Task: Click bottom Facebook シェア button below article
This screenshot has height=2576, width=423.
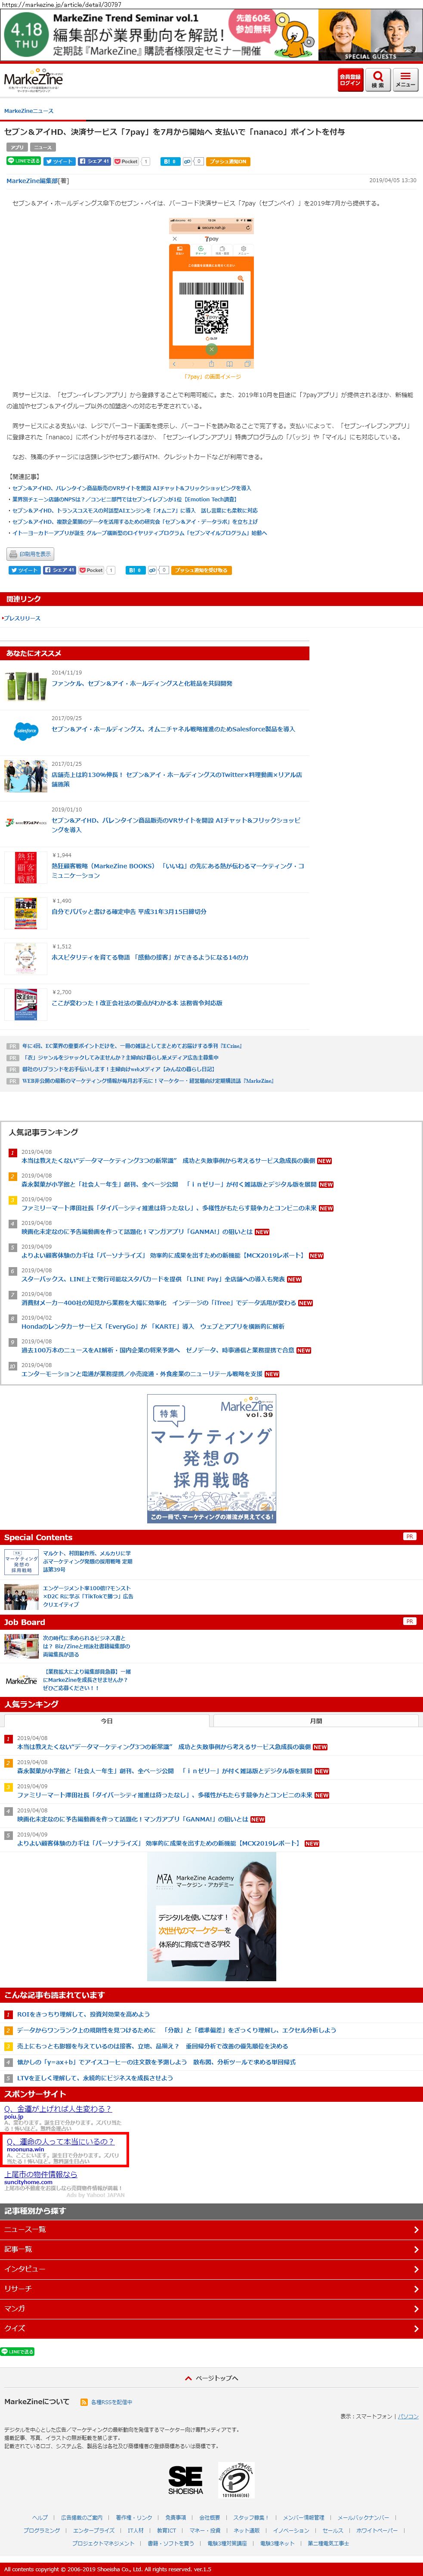Action: point(60,570)
